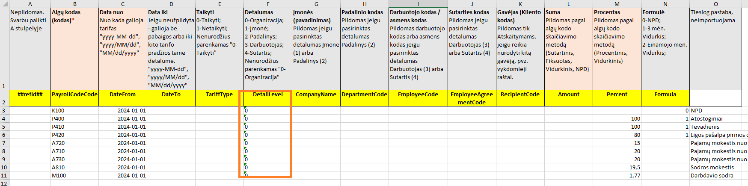Select the M100 payroll code cell
Viewport: 748px width, 186px height.
pos(74,175)
